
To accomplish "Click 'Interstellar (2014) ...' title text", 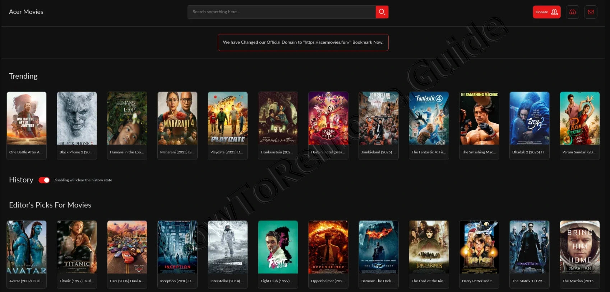I will coord(227,281).
